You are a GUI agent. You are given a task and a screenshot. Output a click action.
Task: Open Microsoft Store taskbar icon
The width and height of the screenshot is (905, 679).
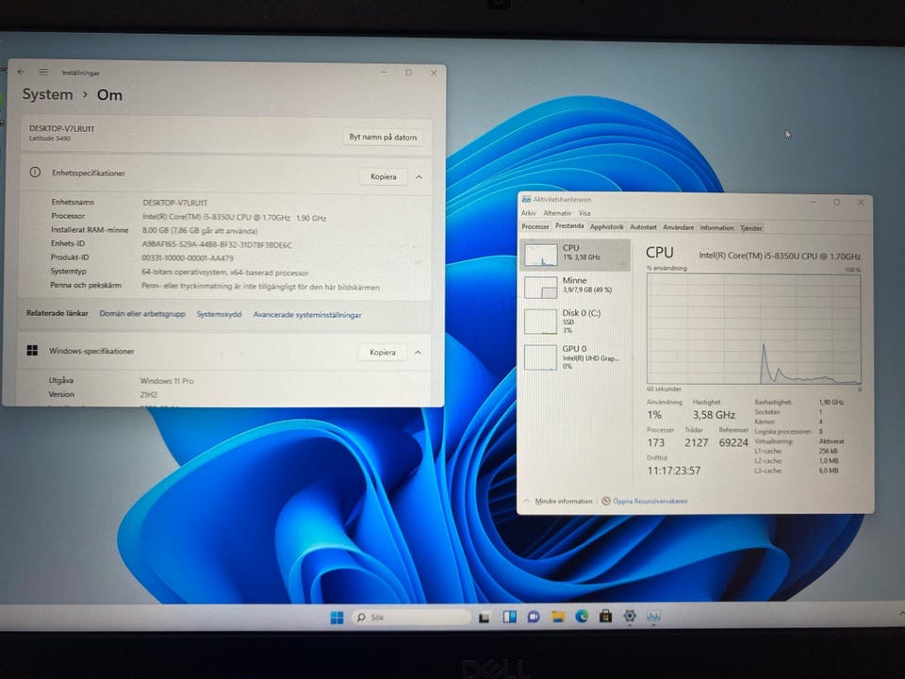(605, 617)
